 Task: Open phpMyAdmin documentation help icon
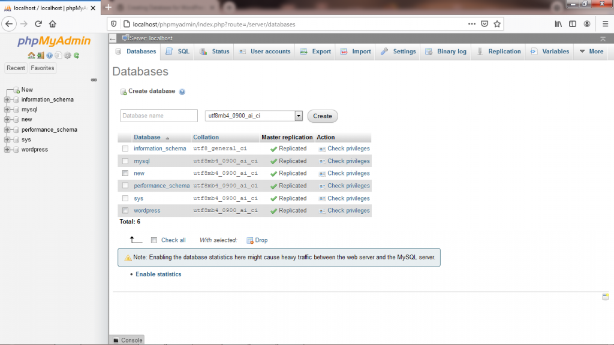click(x=49, y=56)
